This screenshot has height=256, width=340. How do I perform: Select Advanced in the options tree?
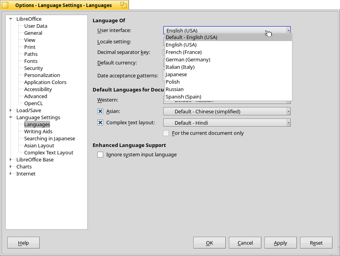point(36,96)
